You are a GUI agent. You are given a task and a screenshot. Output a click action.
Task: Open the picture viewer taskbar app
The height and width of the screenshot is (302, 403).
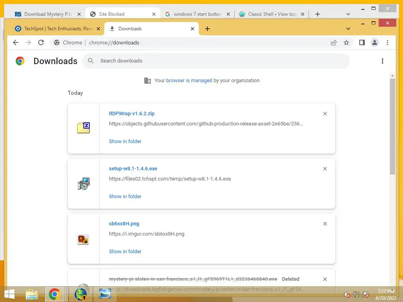tap(105, 294)
